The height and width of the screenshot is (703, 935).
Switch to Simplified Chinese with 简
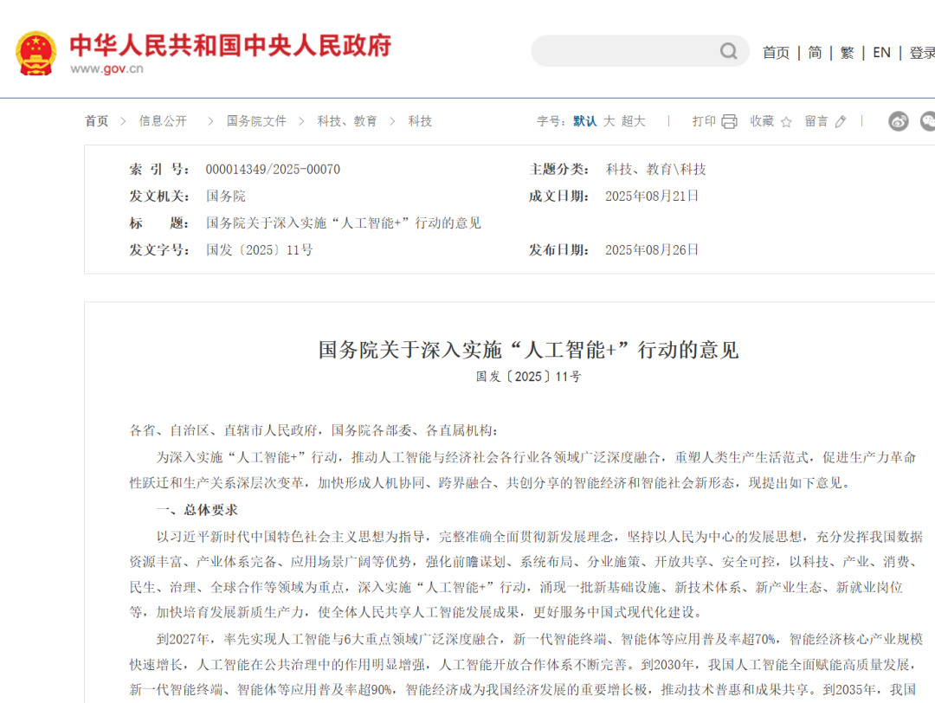[815, 53]
